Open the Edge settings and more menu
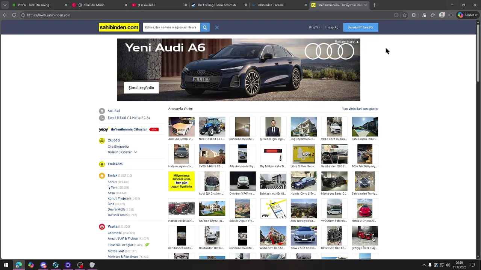Image resolution: width=481 pixels, height=270 pixels. click(x=451, y=15)
